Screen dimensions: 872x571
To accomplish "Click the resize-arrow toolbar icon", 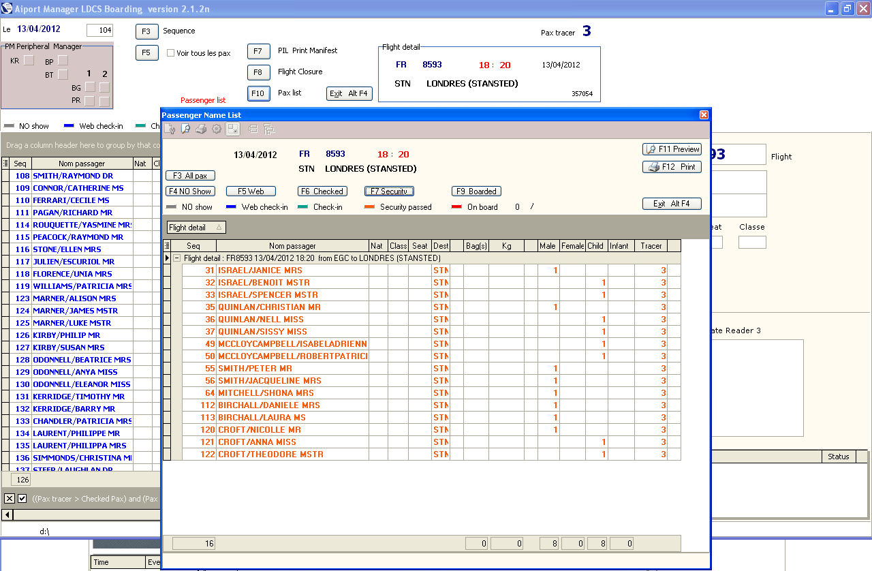I will click(x=233, y=129).
